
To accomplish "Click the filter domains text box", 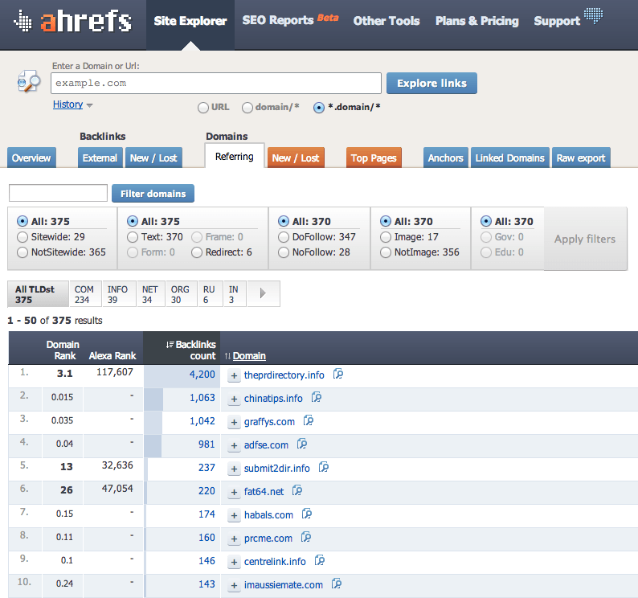I will pos(58,193).
